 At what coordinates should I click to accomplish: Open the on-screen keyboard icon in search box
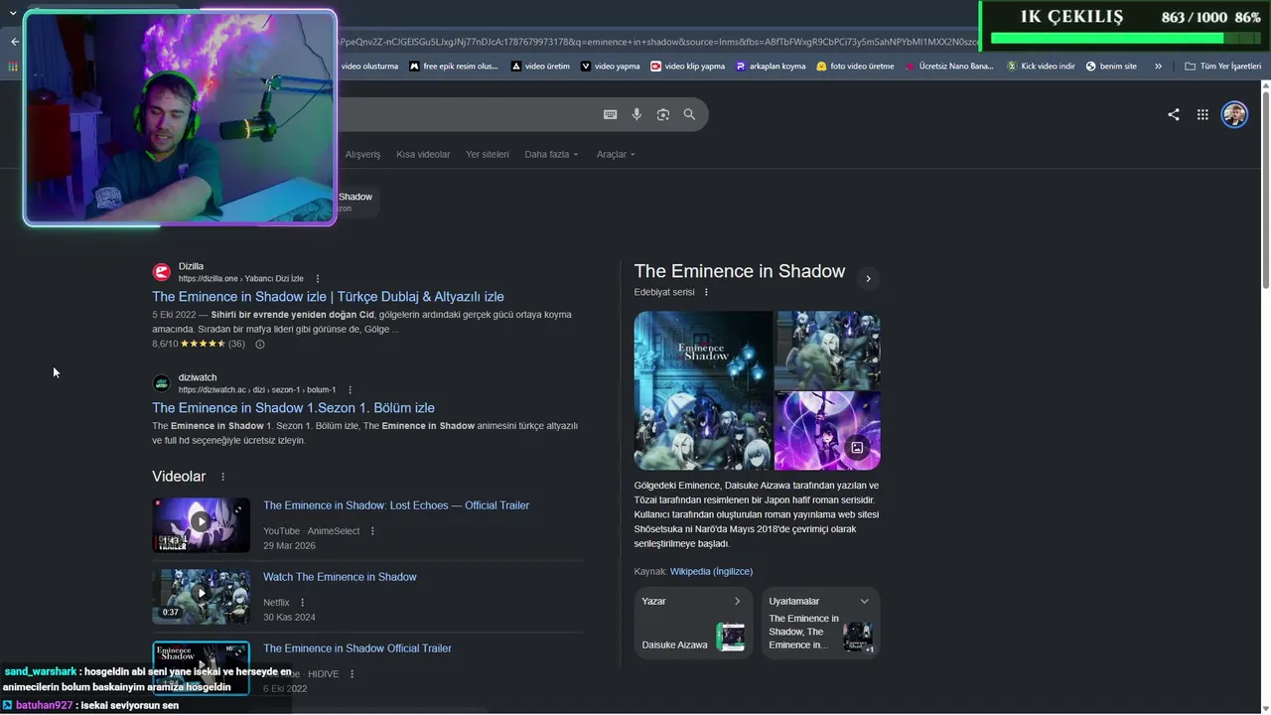point(611,114)
